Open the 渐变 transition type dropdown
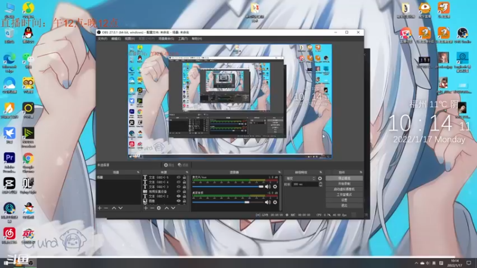 click(301, 178)
